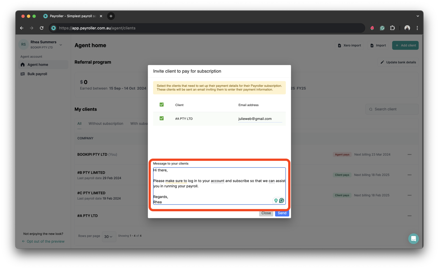Open the chat support widget icon
Viewport: 439px width, 269px height.
pos(413,239)
